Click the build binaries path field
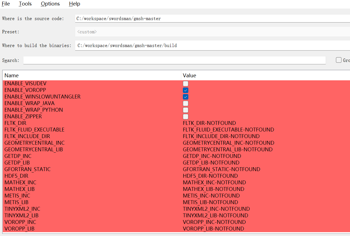This screenshot has width=350, height=236. 212,46
